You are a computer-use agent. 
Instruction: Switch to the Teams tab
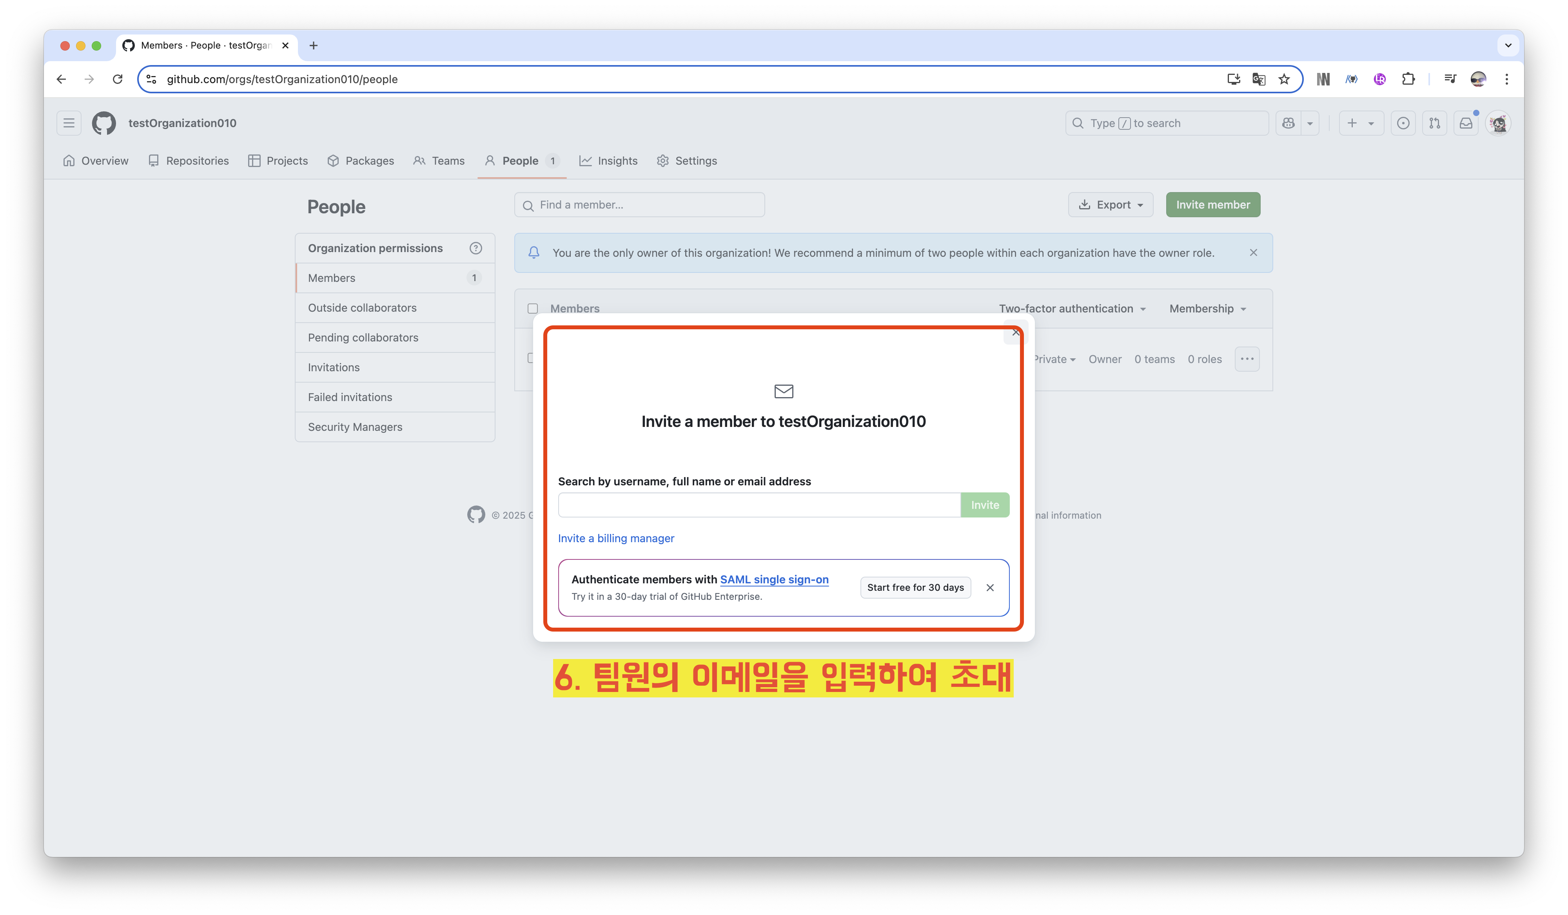coord(439,161)
